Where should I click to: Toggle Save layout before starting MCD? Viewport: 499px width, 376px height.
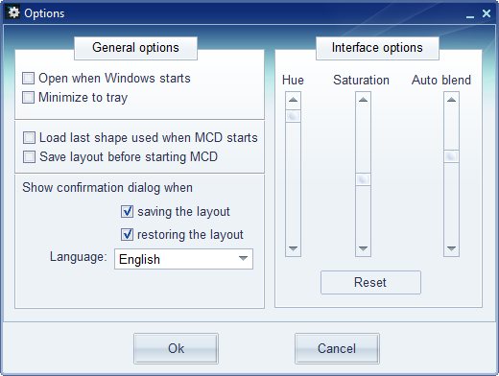point(29,157)
